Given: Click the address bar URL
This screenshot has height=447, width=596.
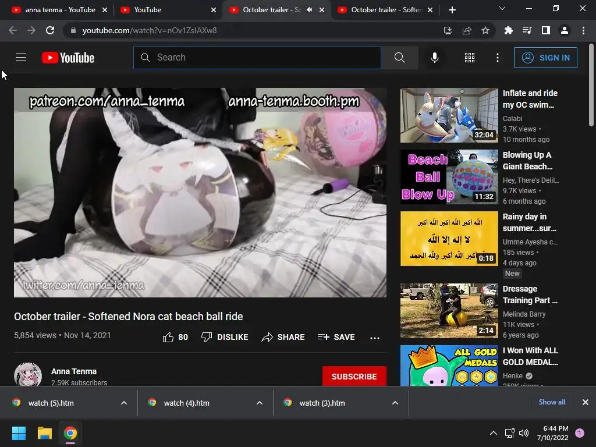Looking at the screenshot, I should (x=150, y=30).
